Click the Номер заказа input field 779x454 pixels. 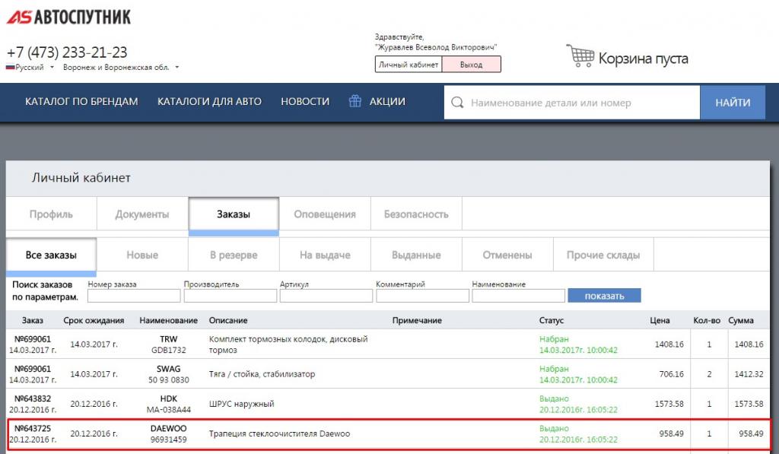click(x=134, y=296)
